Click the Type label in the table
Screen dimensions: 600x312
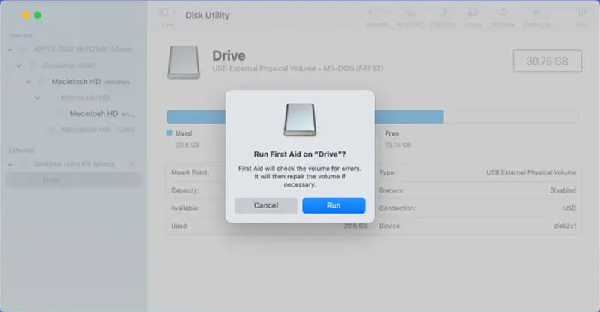pyautogui.click(x=388, y=172)
